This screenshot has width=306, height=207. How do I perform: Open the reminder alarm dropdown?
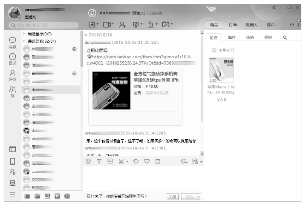(x=156, y=24)
